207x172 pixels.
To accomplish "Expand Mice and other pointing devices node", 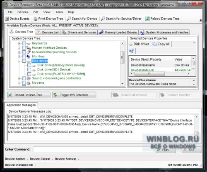I will (19, 52).
